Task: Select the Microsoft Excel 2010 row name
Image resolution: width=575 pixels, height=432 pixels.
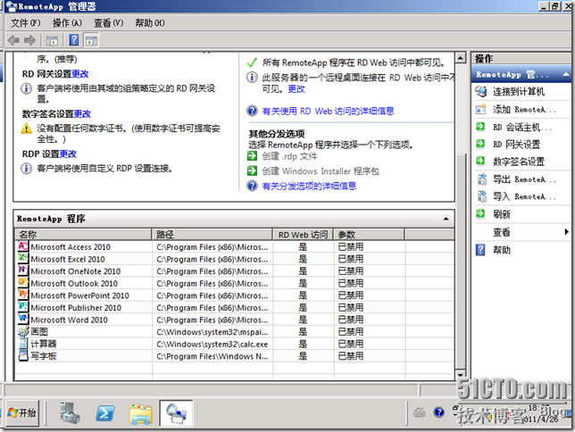Action: click(68, 259)
